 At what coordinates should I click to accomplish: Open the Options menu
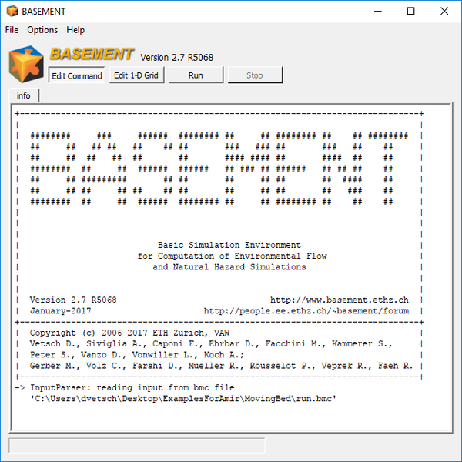click(42, 30)
